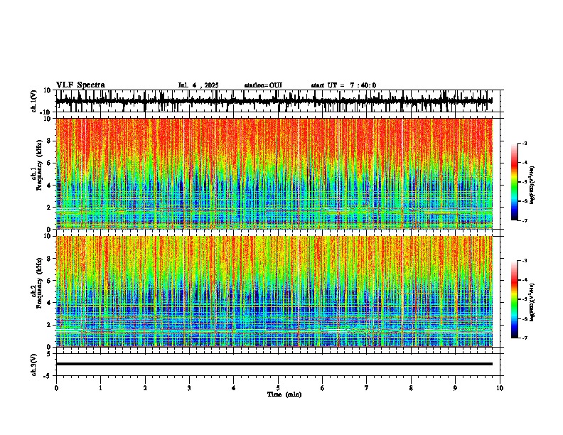
Task: Click the "-7" tick on upper colorbar
Action: [524, 220]
